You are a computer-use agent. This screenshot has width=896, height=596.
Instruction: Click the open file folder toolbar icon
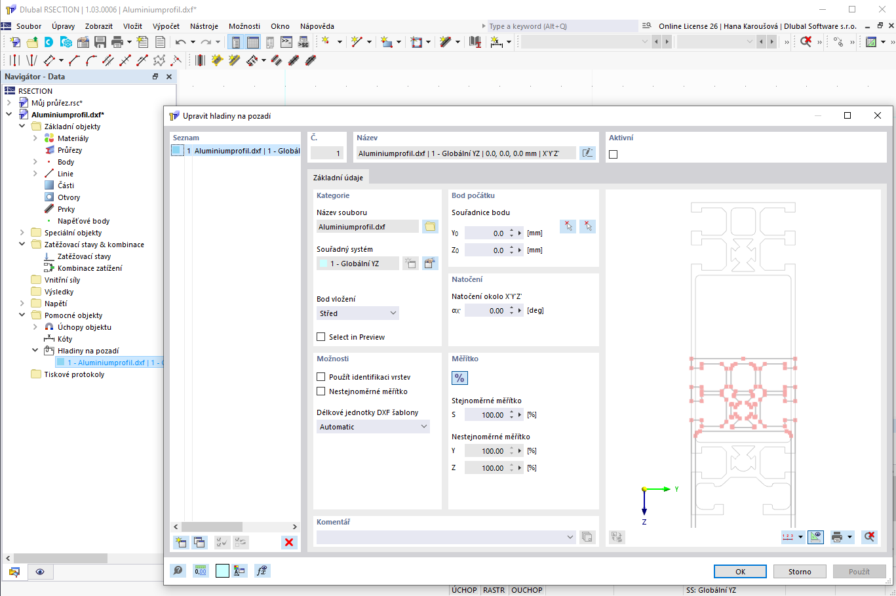click(32, 42)
